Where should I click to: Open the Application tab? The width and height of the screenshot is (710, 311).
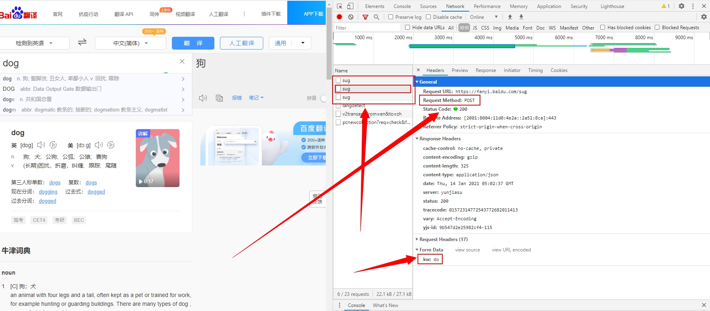point(549,6)
